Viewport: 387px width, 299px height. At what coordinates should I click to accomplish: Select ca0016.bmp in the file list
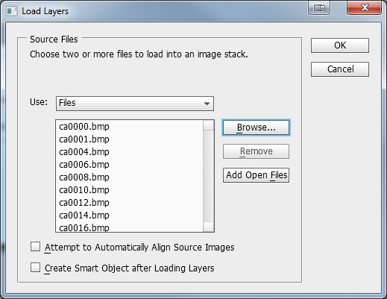tap(129, 227)
